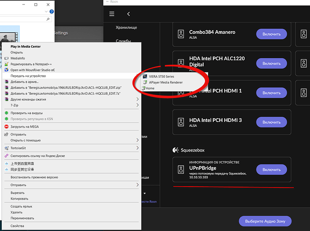Click the Combo384 Amanero speaker icon

click(x=180, y=34)
